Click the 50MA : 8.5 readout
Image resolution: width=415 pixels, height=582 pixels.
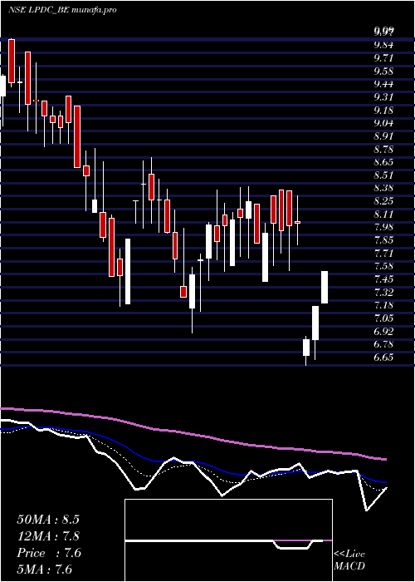tap(48, 520)
